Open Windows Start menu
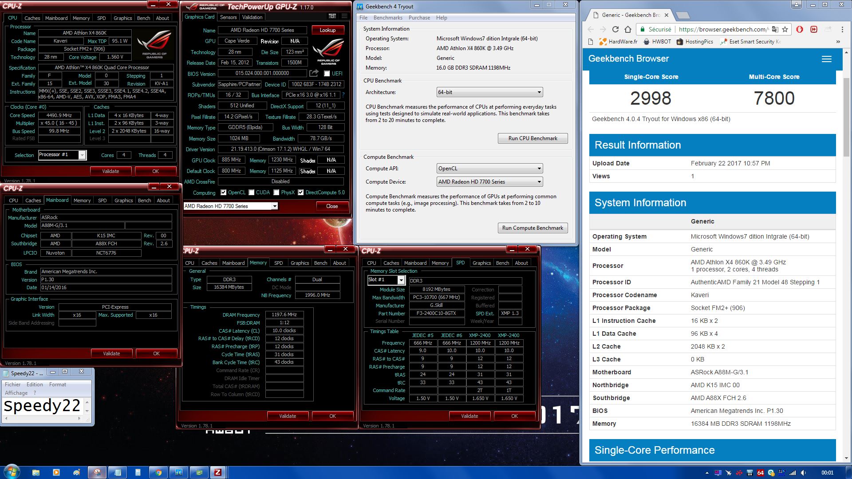852x479 pixels. pos(11,472)
